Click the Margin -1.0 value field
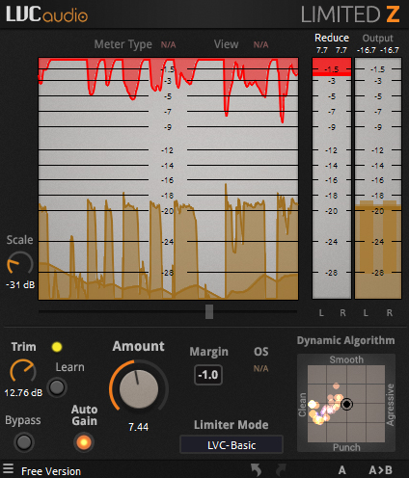This screenshot has height=478, width=409. (x=208, y=375)
